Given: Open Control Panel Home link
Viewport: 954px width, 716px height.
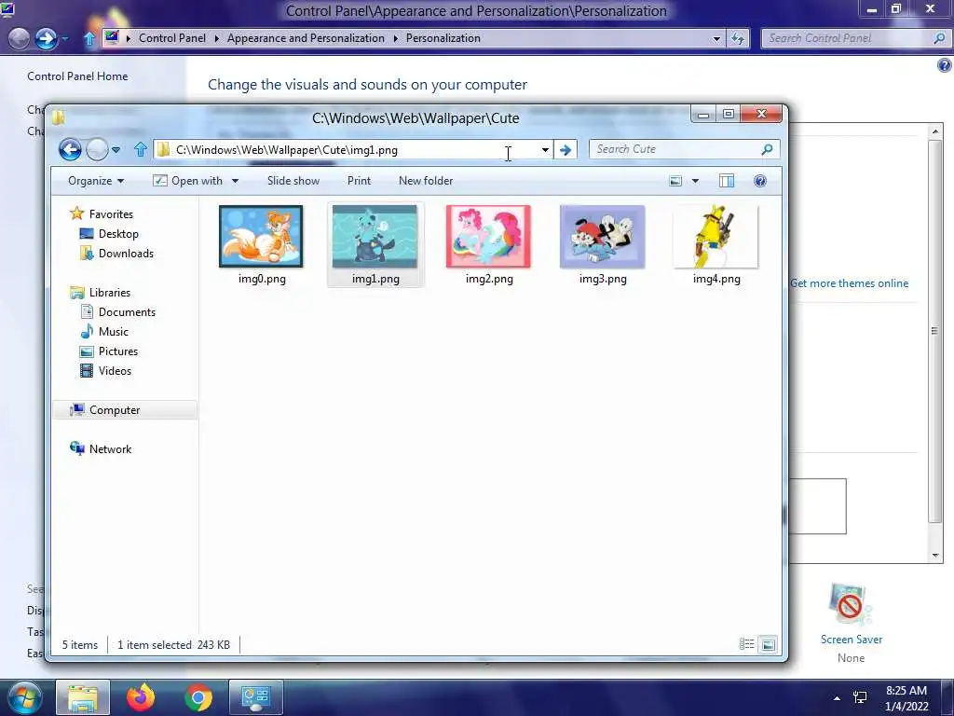Looking at the screenshot, I should (x=77, y=76).
